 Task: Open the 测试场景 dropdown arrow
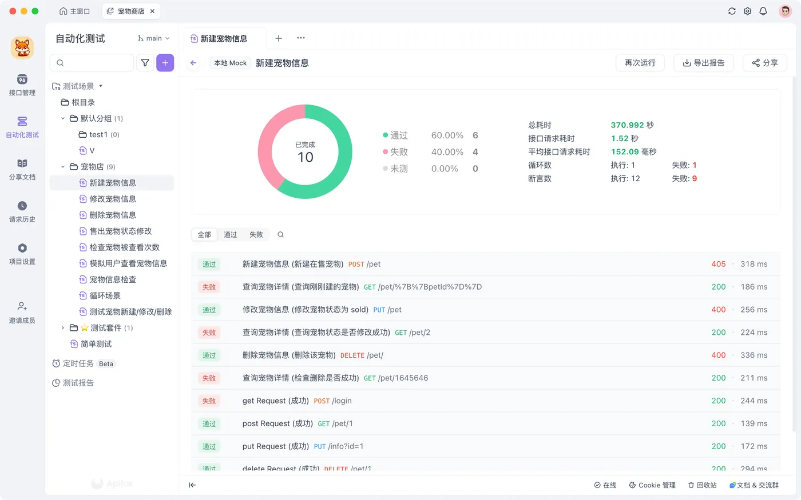(101, 86)
